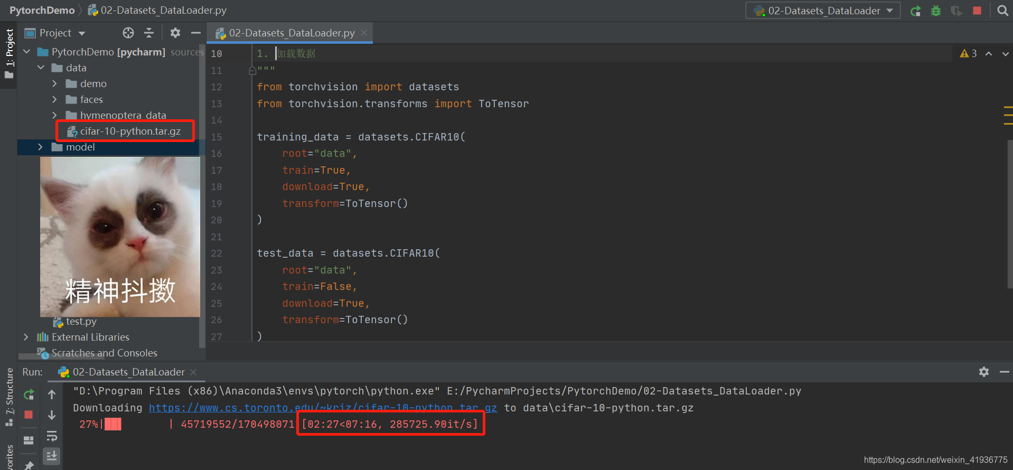Click the ToTensor import on line 13

pyautogui.click(x=503, y=104)
